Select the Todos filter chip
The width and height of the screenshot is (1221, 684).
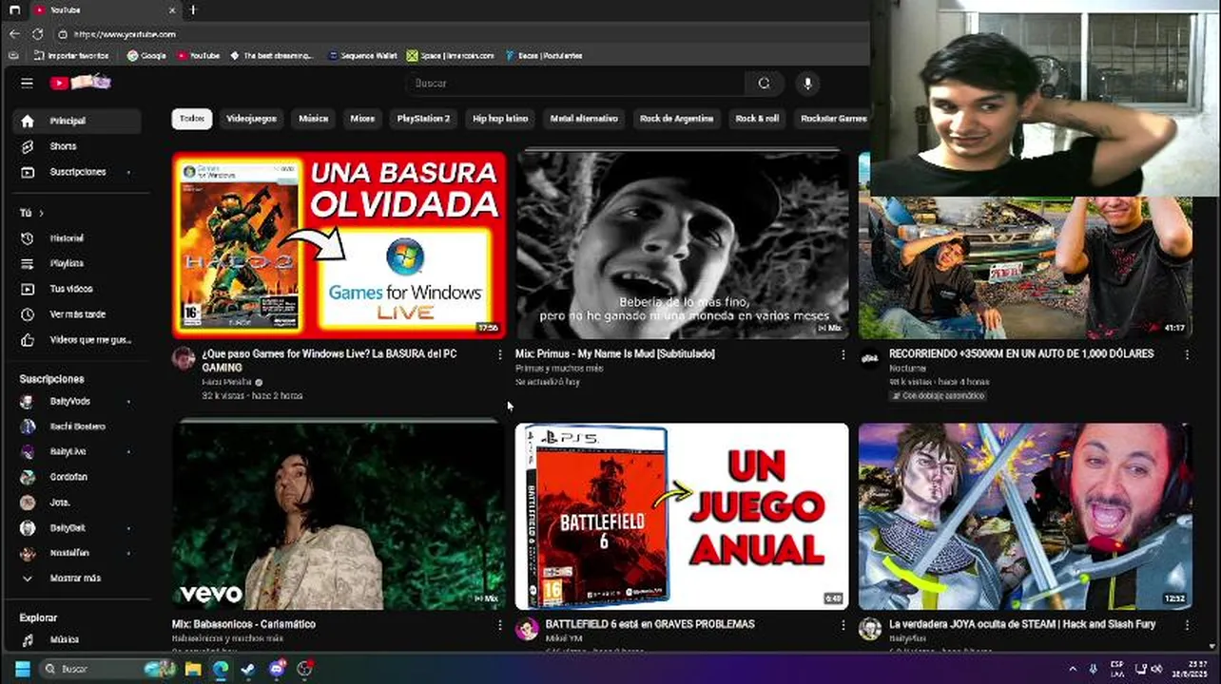point(192,119)
